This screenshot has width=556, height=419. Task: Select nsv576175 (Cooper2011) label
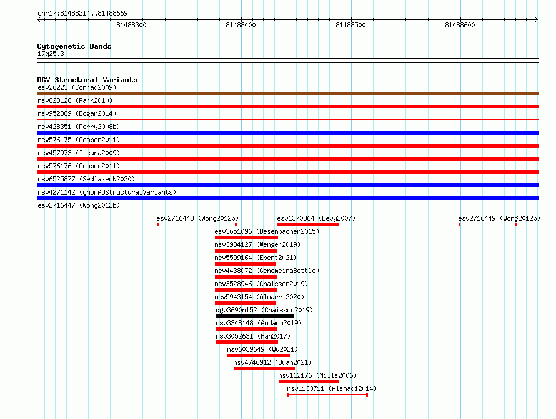[x=79, y=140]
